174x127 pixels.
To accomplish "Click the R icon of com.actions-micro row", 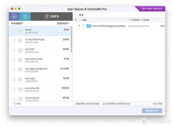I will coord(20,60).
